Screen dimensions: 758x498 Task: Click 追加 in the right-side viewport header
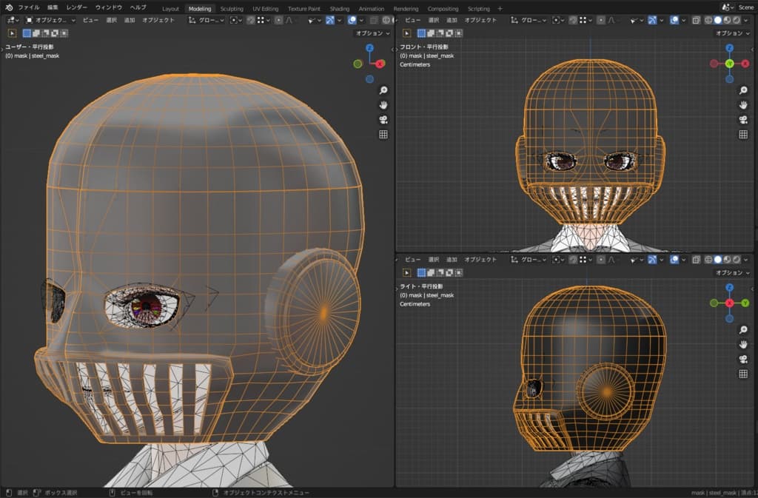point(452,260)
